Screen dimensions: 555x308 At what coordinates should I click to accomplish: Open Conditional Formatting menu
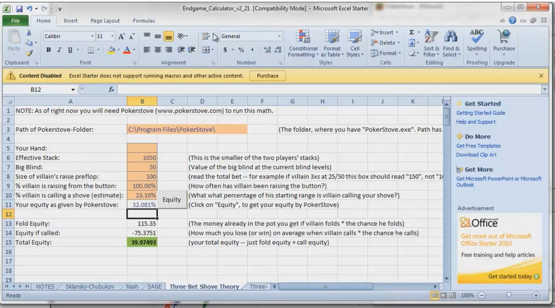click(x=303, y=44)
